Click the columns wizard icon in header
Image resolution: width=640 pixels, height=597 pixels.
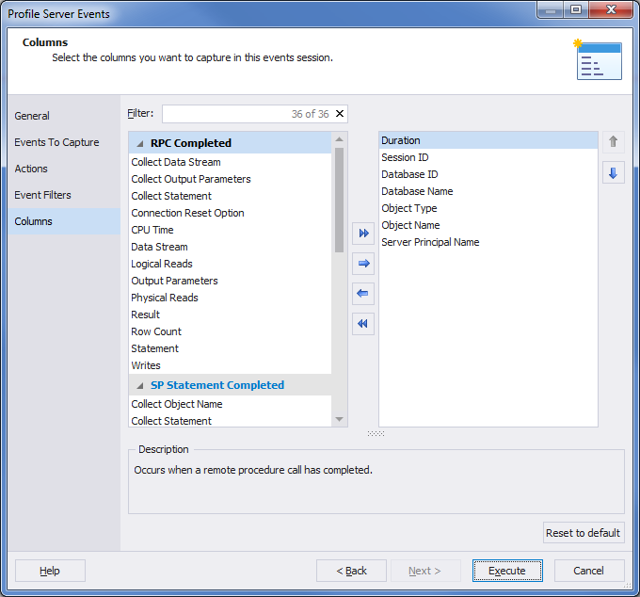coord(598,59)
